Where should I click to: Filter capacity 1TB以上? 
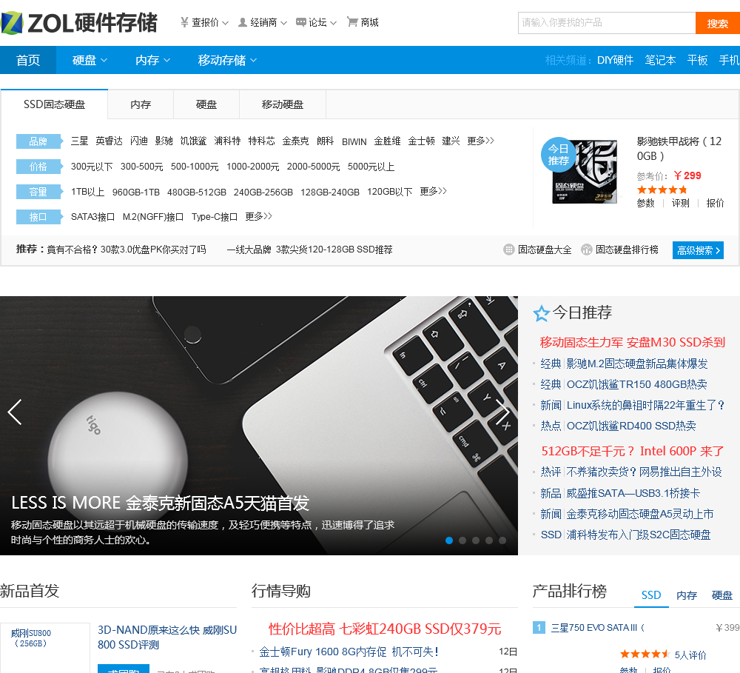coord(88,192)
